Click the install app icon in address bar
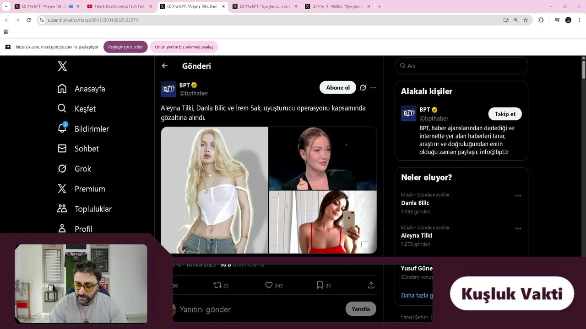Viewport: 586px width, 329px height. (506, 20)
